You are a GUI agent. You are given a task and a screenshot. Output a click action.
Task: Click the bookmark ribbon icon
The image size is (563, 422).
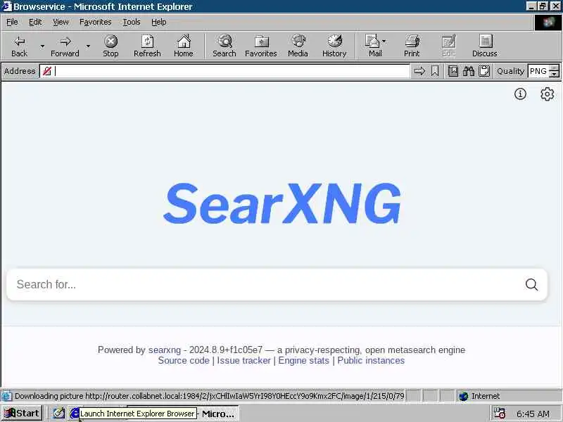point(435,71)
